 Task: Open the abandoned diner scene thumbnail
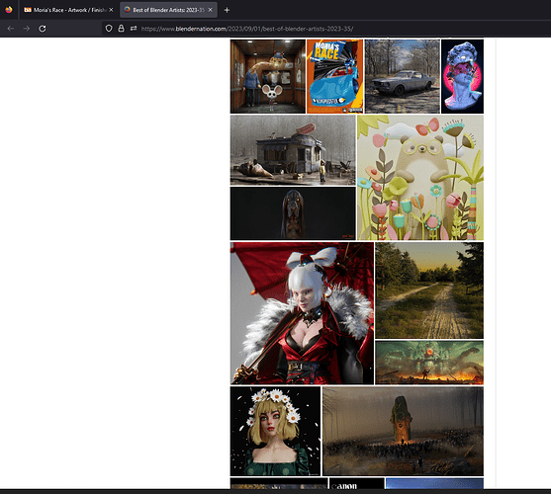pyautogui.click(x=293, y=150)
